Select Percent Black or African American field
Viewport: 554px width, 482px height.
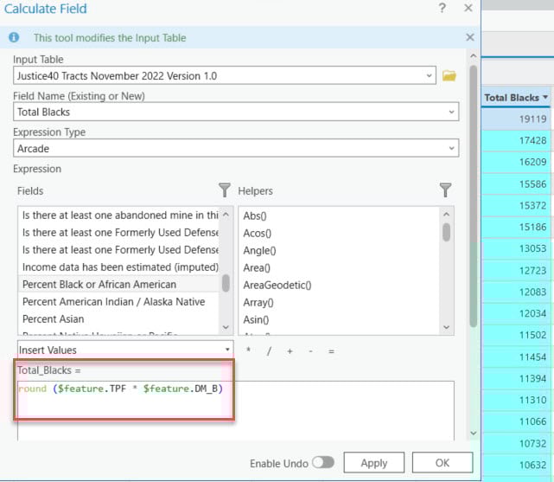pyautogui.click(x=118, y=285)
